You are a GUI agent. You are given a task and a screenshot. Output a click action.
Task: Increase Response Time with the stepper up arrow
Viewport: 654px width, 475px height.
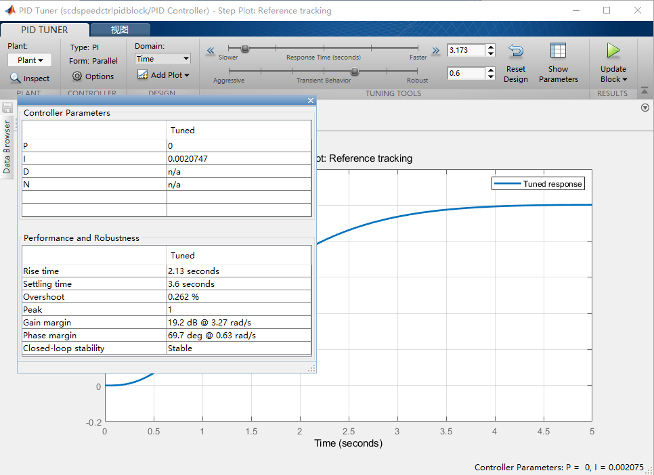click(x=490, y=47)
